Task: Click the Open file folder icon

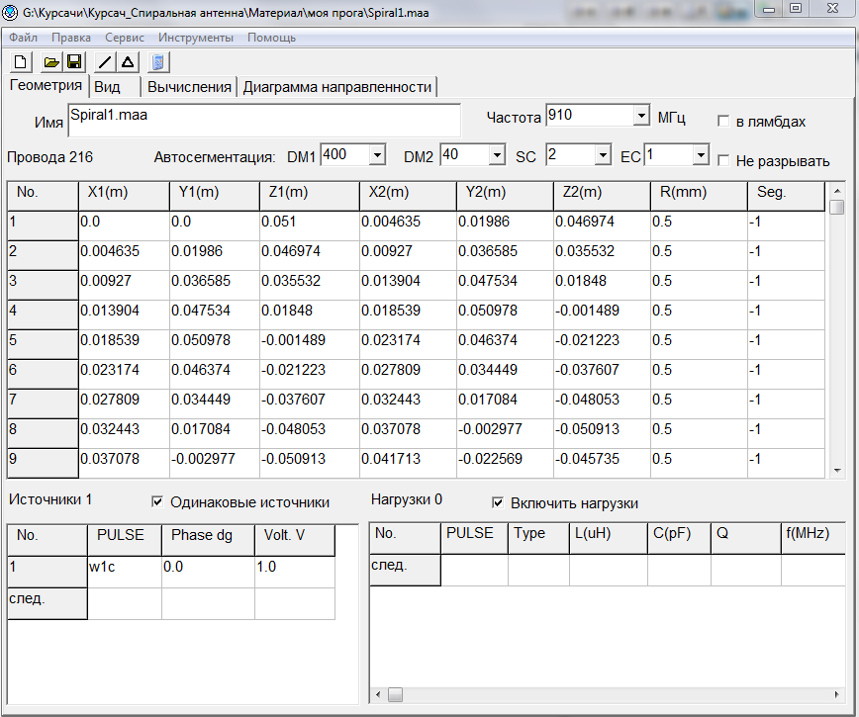Action: (52, 62)
